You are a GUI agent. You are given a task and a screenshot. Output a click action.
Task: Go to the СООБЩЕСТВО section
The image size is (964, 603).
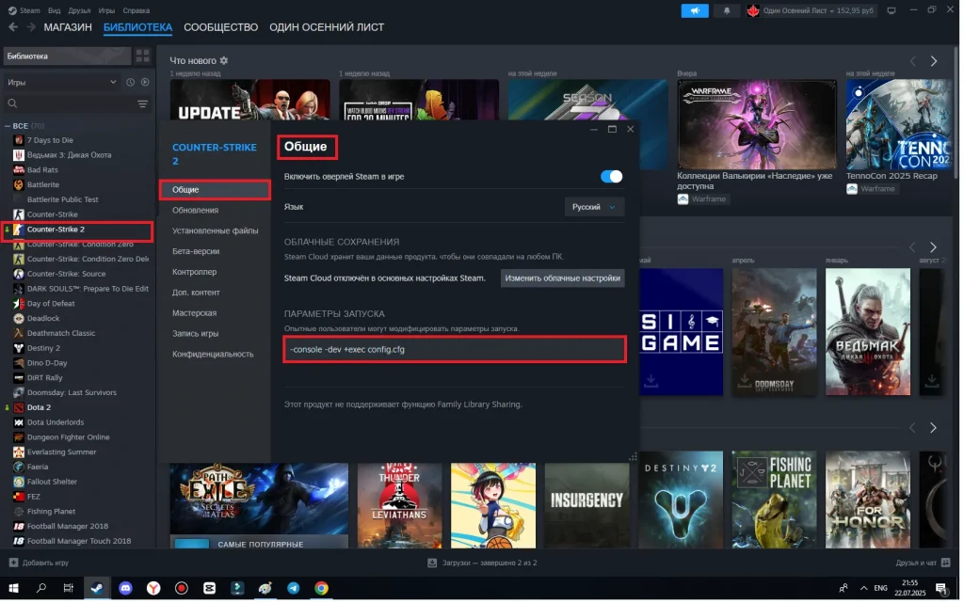[220, 27]
